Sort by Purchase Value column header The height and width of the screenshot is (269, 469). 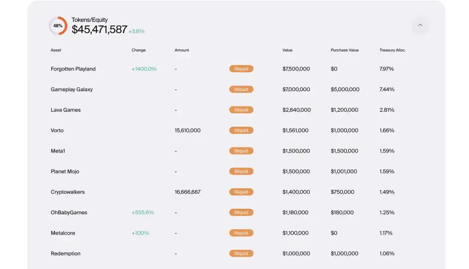[x=344, y=50]
